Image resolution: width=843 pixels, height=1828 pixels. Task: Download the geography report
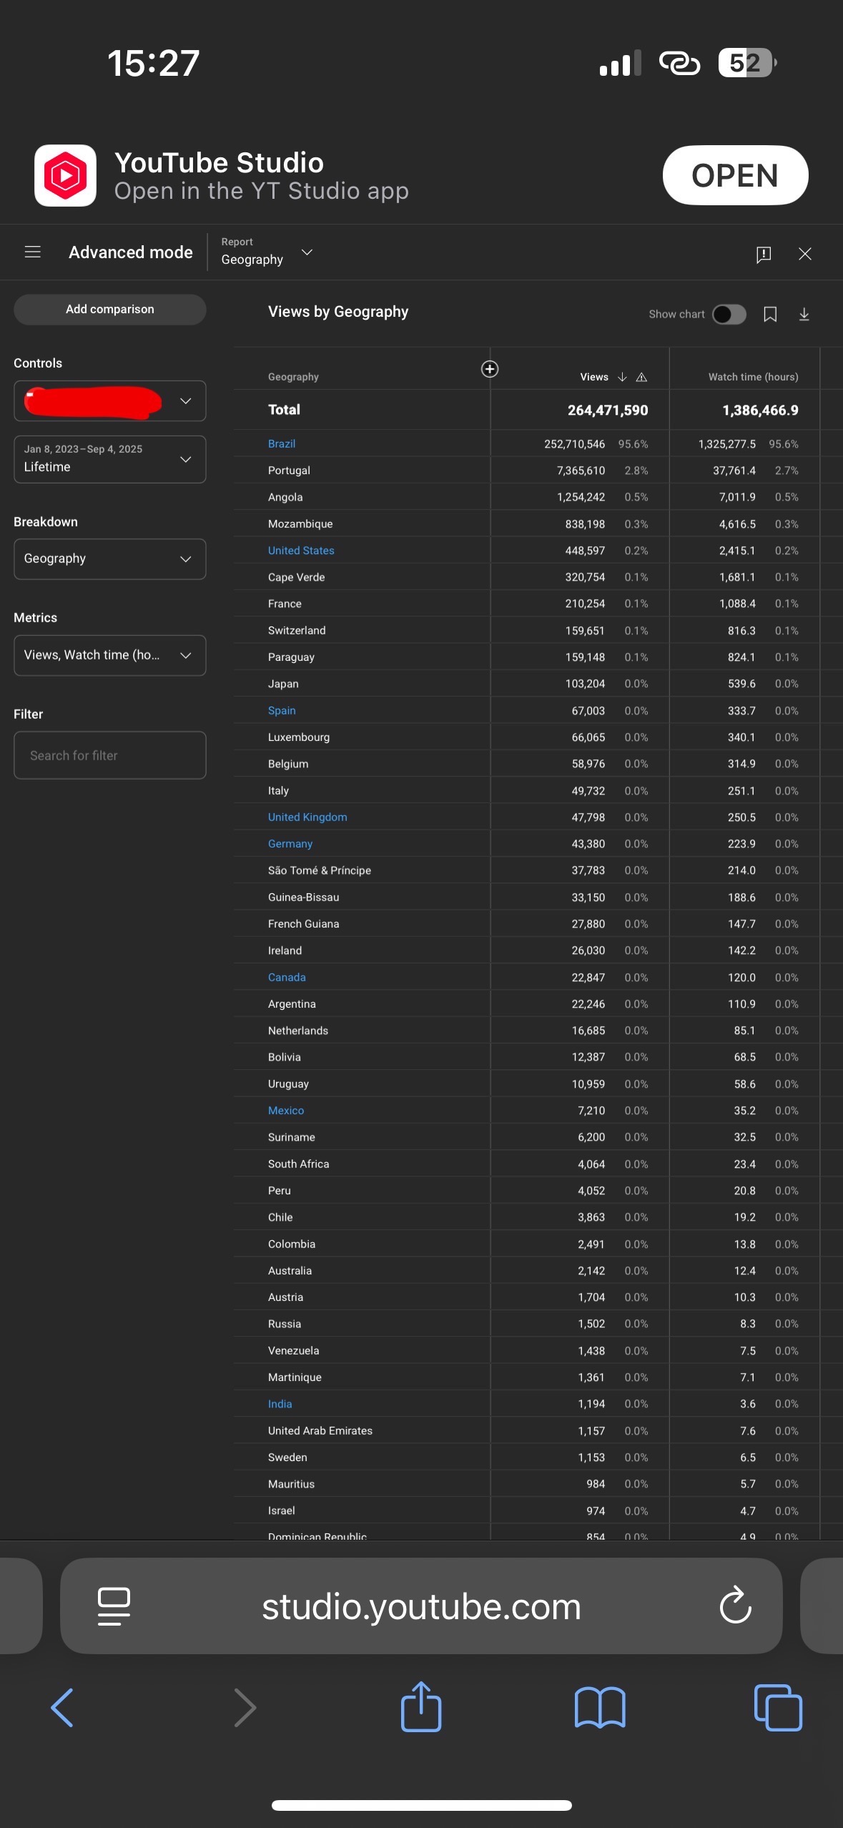[804, 315]
